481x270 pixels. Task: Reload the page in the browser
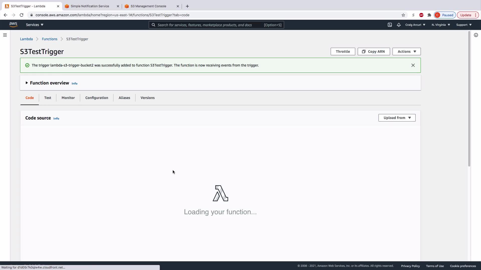tap(22, 15)
